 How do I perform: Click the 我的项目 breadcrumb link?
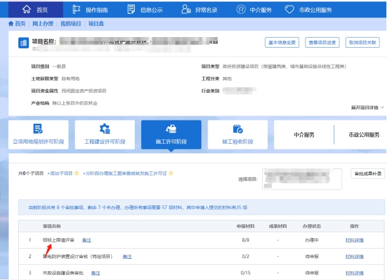(x=71, y=24)
